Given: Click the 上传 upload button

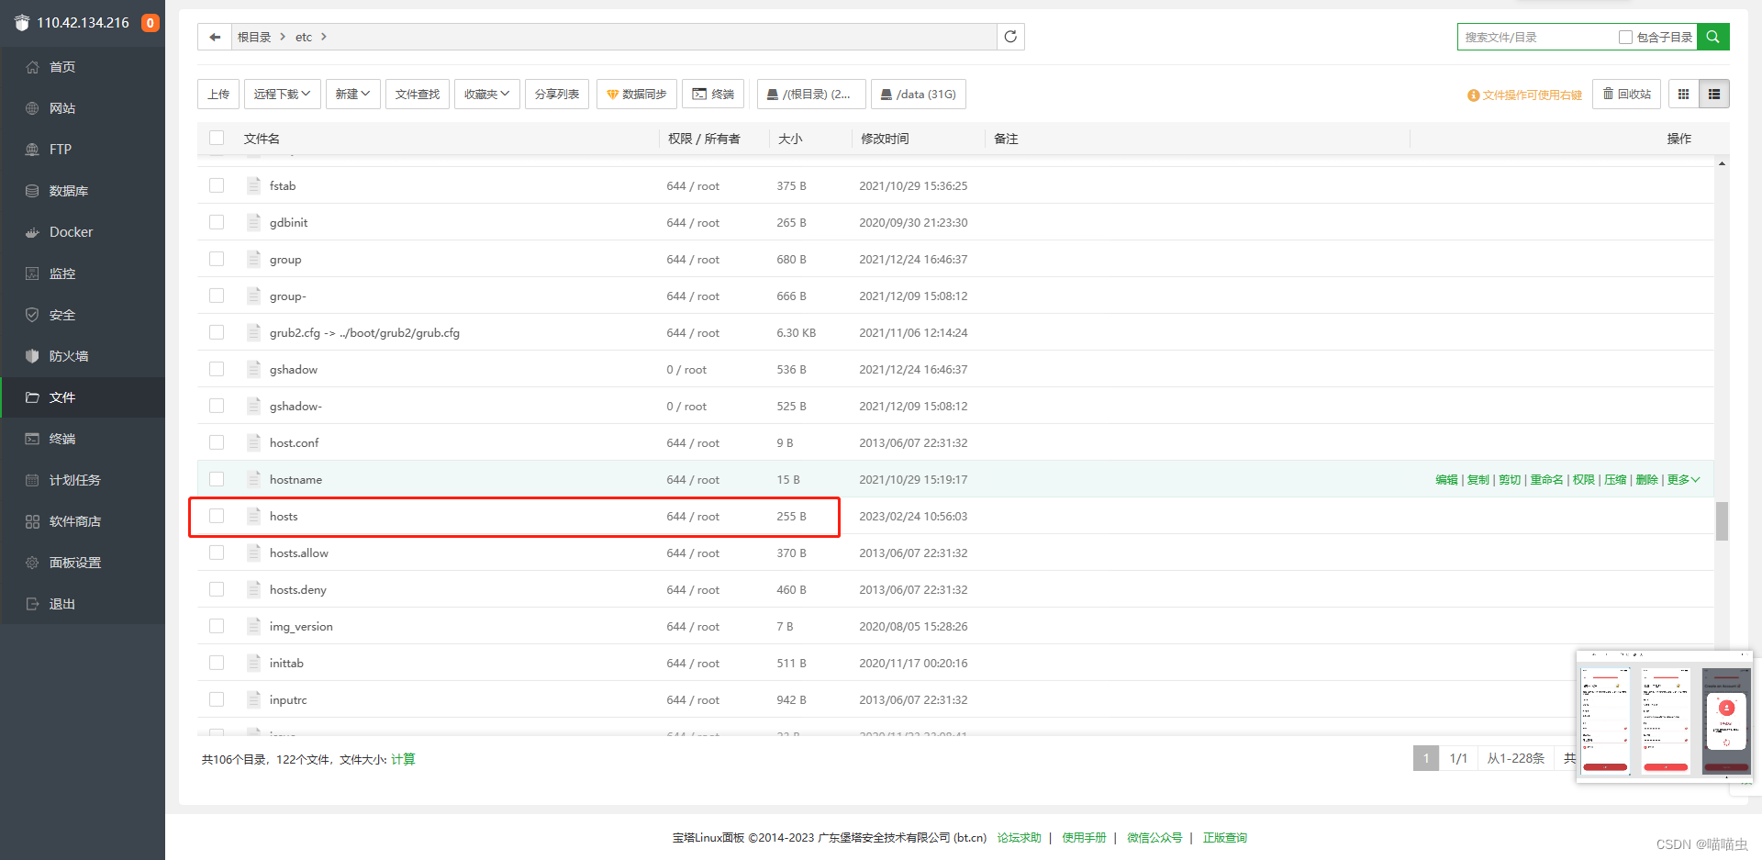Looking at the screenshot, I should (218, 94).
